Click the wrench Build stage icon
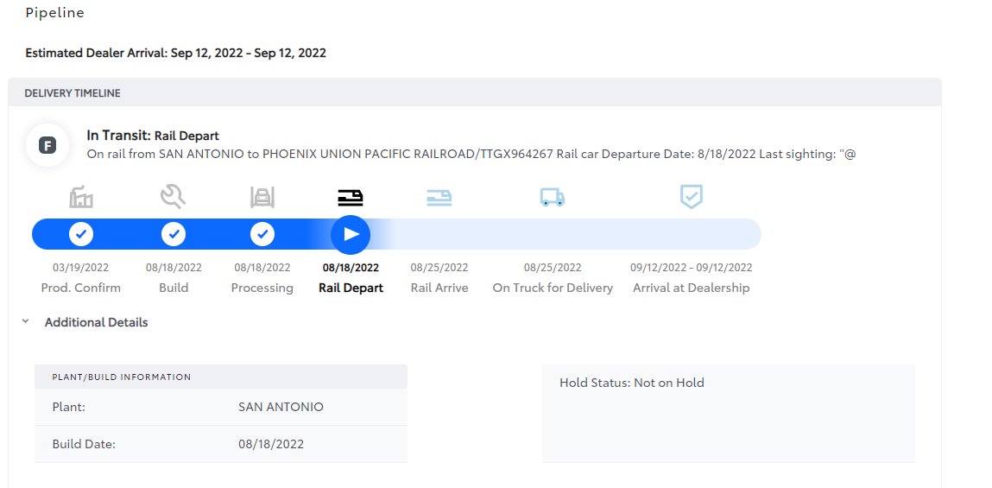 click(x=173, y=197)
